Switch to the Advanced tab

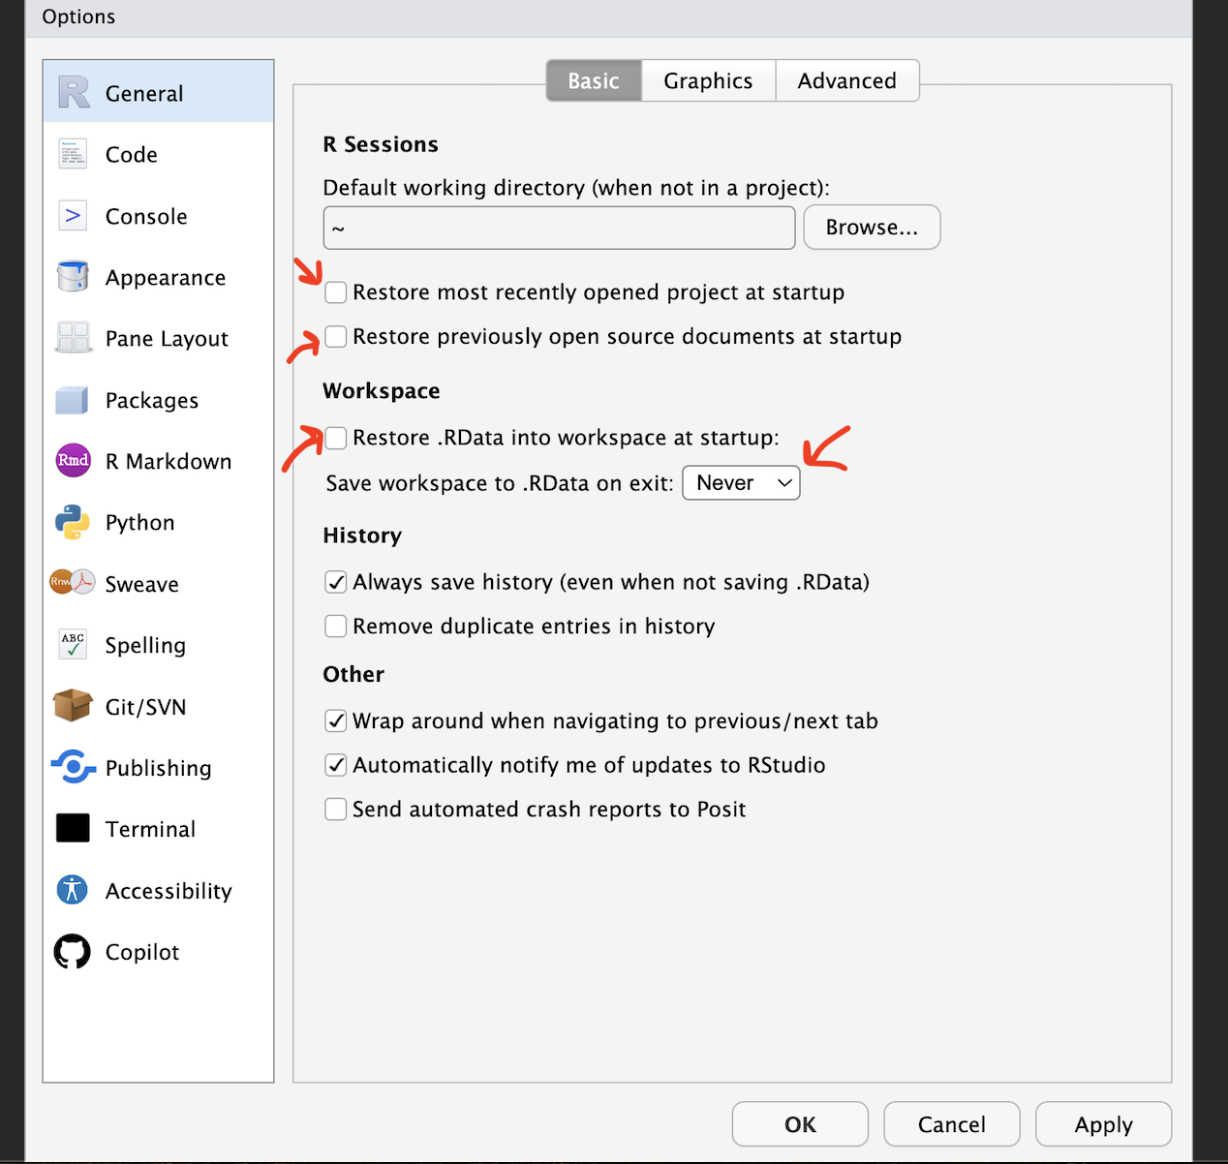[846, 80]
